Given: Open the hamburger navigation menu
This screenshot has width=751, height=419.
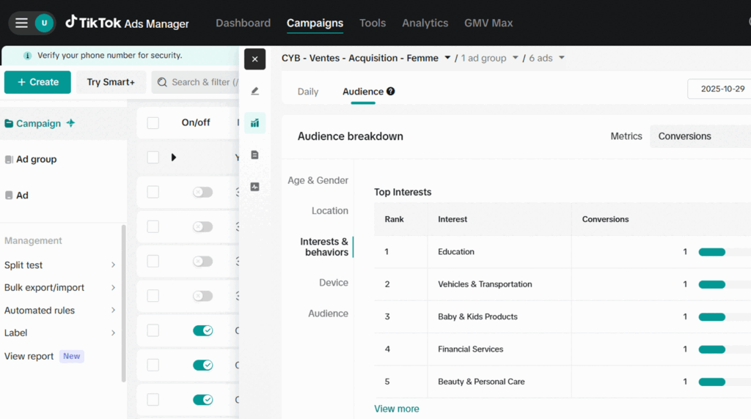Looking at the screenshot, I should [21, 23].
